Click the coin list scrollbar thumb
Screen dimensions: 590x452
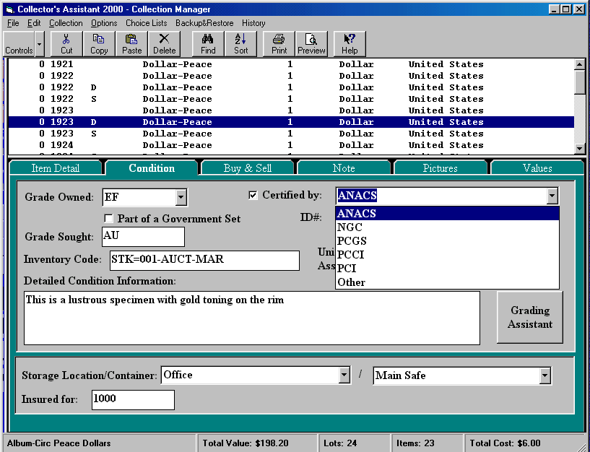[579, 82]
